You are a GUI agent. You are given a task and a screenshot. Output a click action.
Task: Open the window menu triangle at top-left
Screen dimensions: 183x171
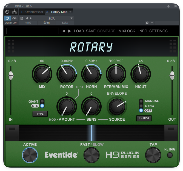[x=7, y=6]
